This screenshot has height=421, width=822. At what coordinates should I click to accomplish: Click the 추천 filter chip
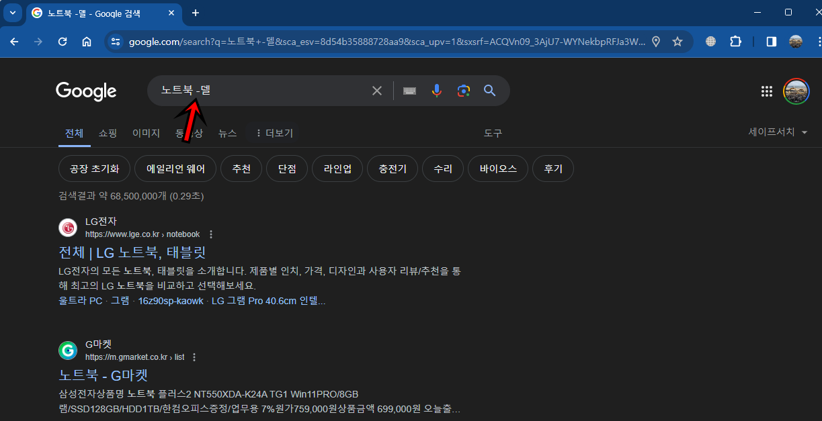[241, 169]
